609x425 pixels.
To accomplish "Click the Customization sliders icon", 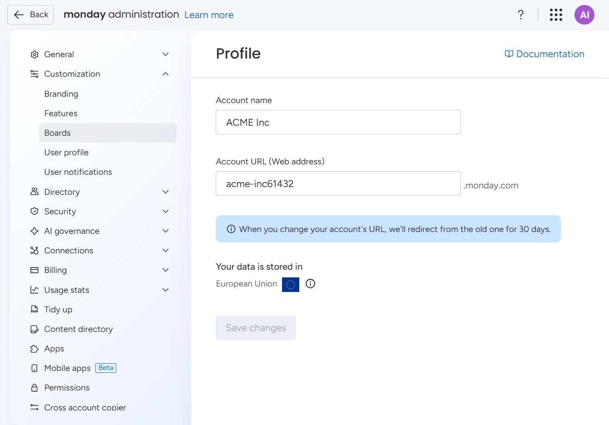I will (x=34, y=74).
